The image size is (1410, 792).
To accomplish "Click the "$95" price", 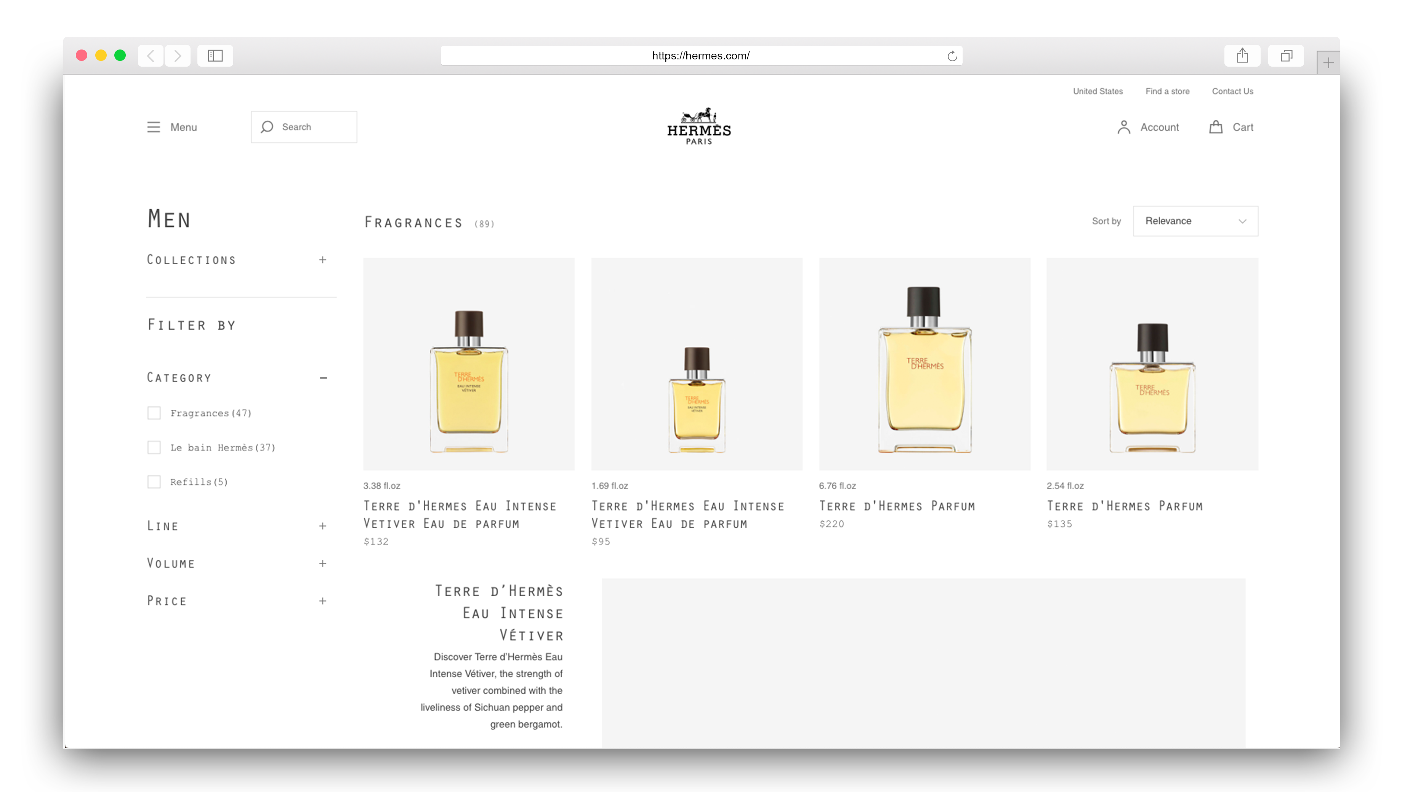I will pyautogui.click(x=601, y=541).
